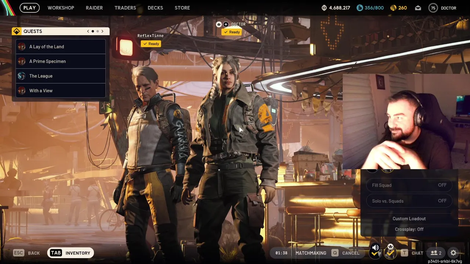Open quest A Prime Specimen

pyautogui.click(x=61, y=61)
